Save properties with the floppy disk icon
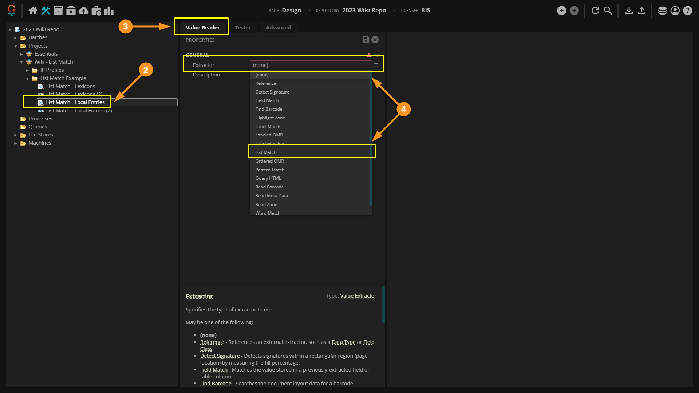Viewport: 699px width, 393px height. [x=366, y=40]
